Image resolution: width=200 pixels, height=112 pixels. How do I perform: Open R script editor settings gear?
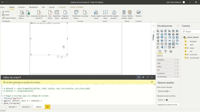tap(143, 77)
